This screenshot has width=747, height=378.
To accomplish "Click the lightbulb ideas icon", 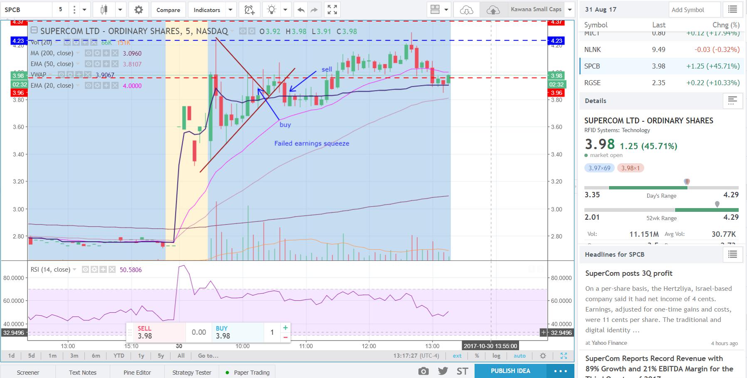I will [x=272, y=10].
